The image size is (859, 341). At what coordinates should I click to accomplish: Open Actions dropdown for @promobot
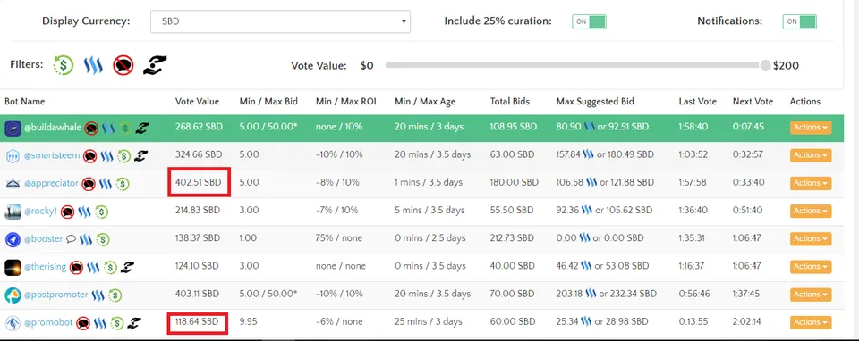click(x=811, y=322)
